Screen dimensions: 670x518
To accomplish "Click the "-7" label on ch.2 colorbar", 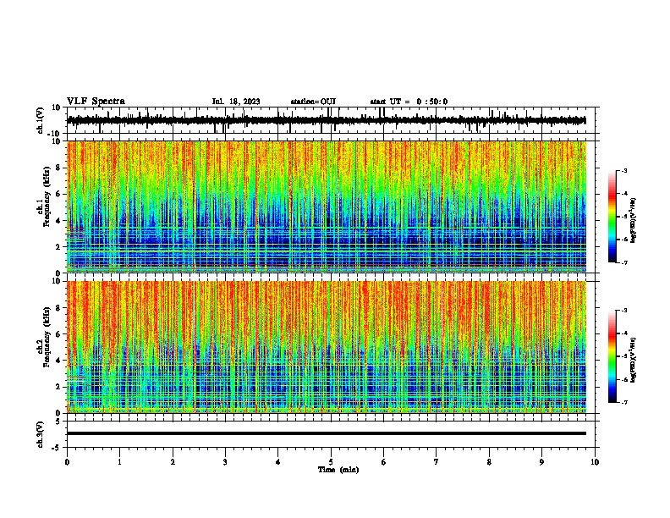I will pyautogui.click(x=624, y=402).
